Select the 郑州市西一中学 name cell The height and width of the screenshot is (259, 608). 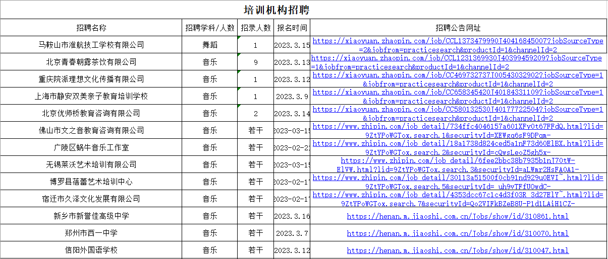(x=91, y=233)
